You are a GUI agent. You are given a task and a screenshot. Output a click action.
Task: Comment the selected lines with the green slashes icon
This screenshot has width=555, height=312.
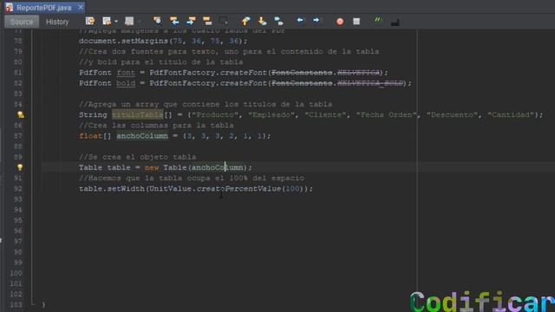tap(378, 21)
